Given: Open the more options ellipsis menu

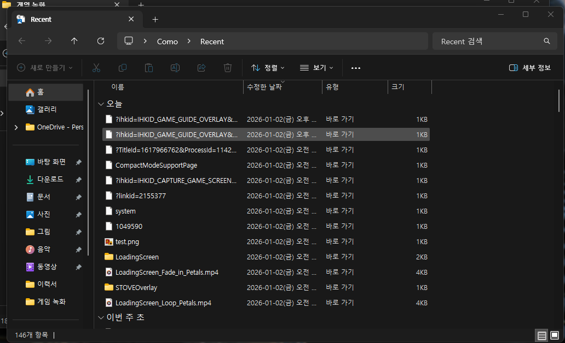Looking at the screenshot, I should [356, 68].
